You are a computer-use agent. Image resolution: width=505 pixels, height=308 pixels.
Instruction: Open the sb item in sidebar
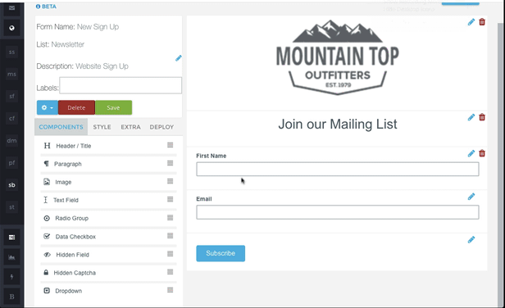pyautogui.click(x=12, y=185)
